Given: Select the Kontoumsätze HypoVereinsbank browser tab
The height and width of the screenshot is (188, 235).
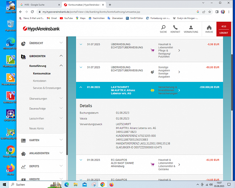Looking at the screenshot, I should pos(84,5).
